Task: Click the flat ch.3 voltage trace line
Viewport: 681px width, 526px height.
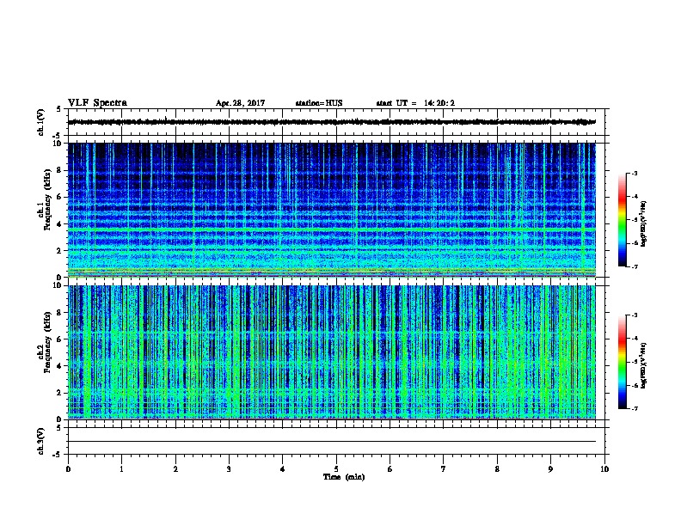Action: click(x=332, y=442)
